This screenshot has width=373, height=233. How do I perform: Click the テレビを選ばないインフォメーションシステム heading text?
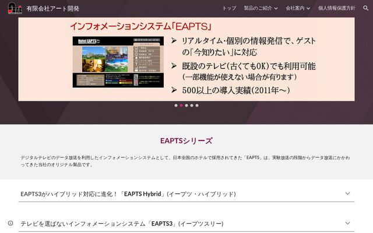tap(122, 224)
